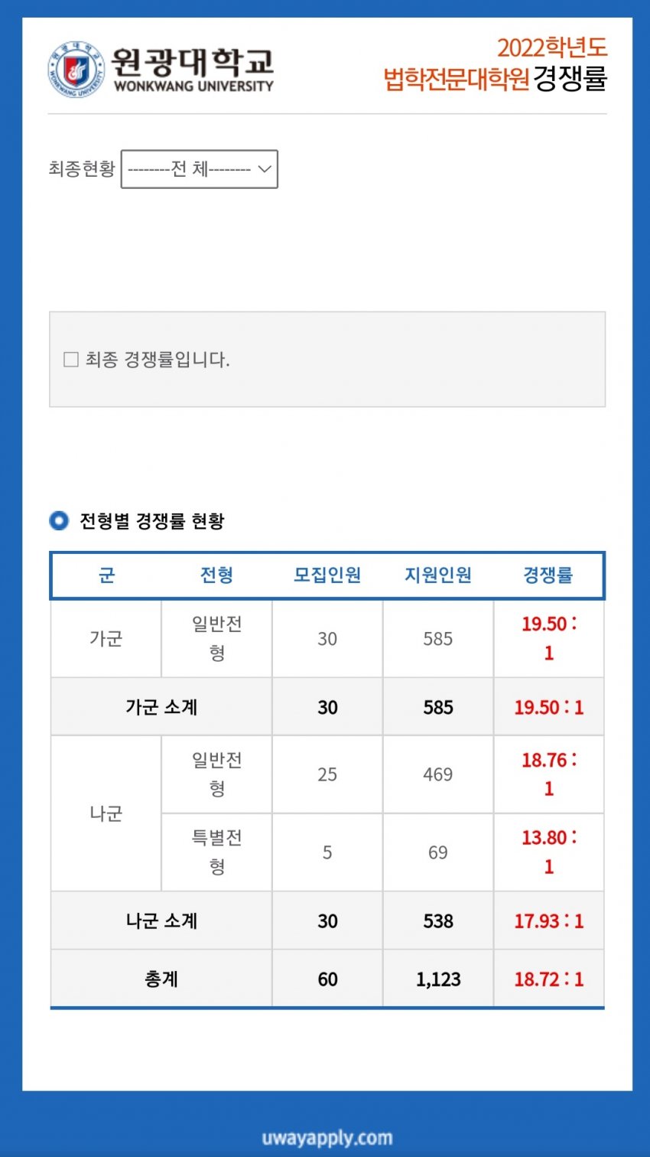Click the 18.72 : 1 total ratio
650x1157 pixels.
point(548,979)
